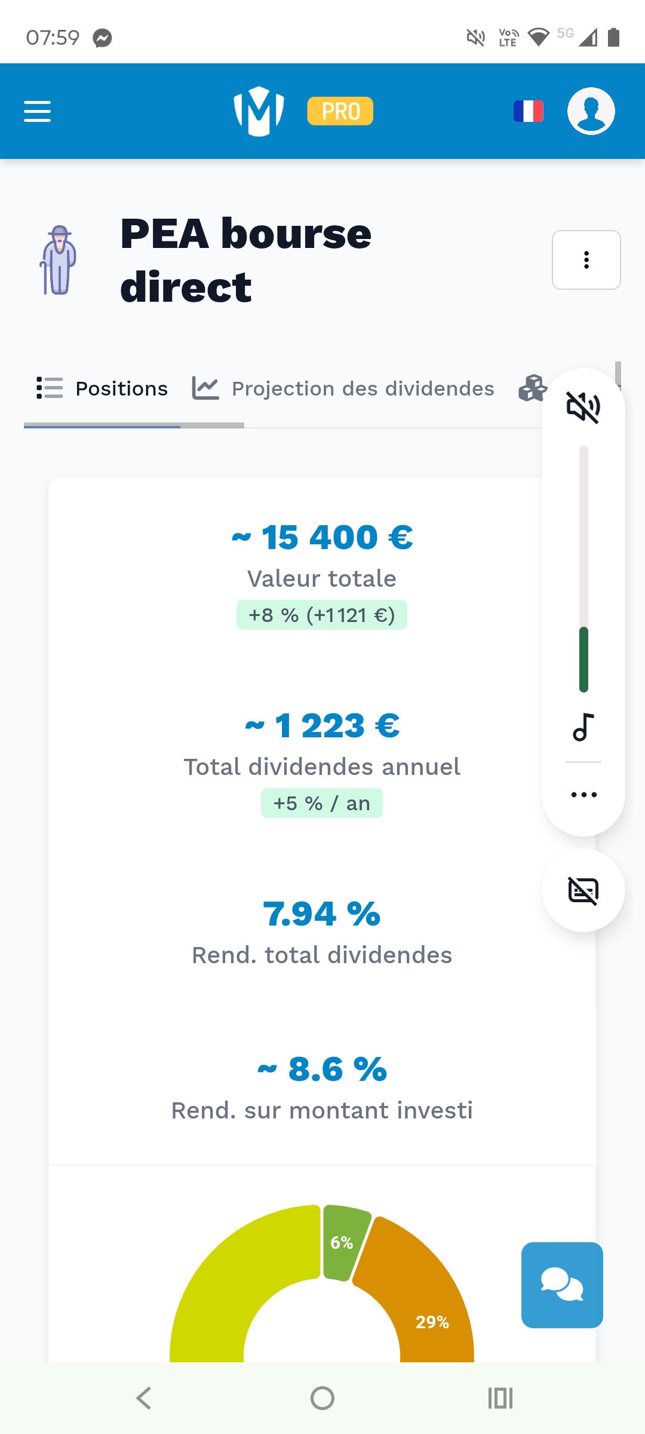The image size is (645, 1434).
Task: Expand more volume settings dots
Action: (x=583, y=795)
